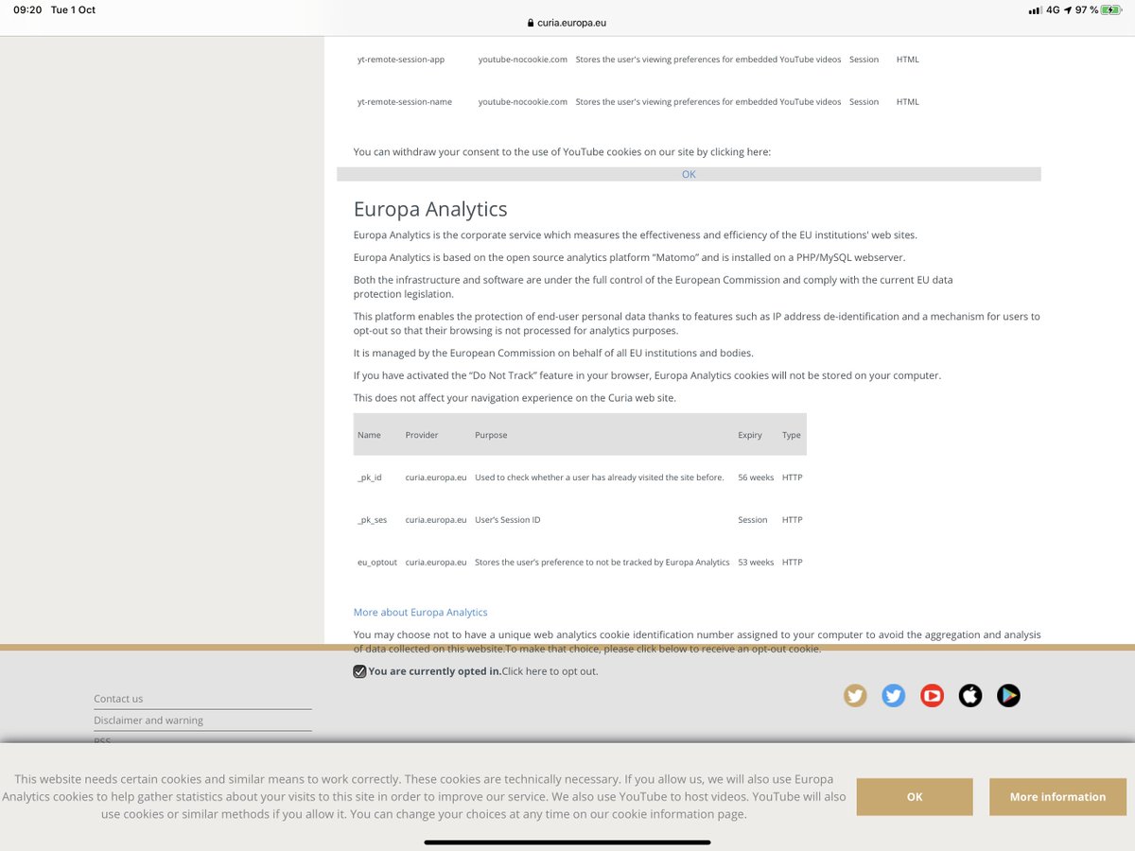Click the yt-remote-session-app cookie name
Image resolution: width=1135 pixels, height=851 pixels.
(401, 60)
